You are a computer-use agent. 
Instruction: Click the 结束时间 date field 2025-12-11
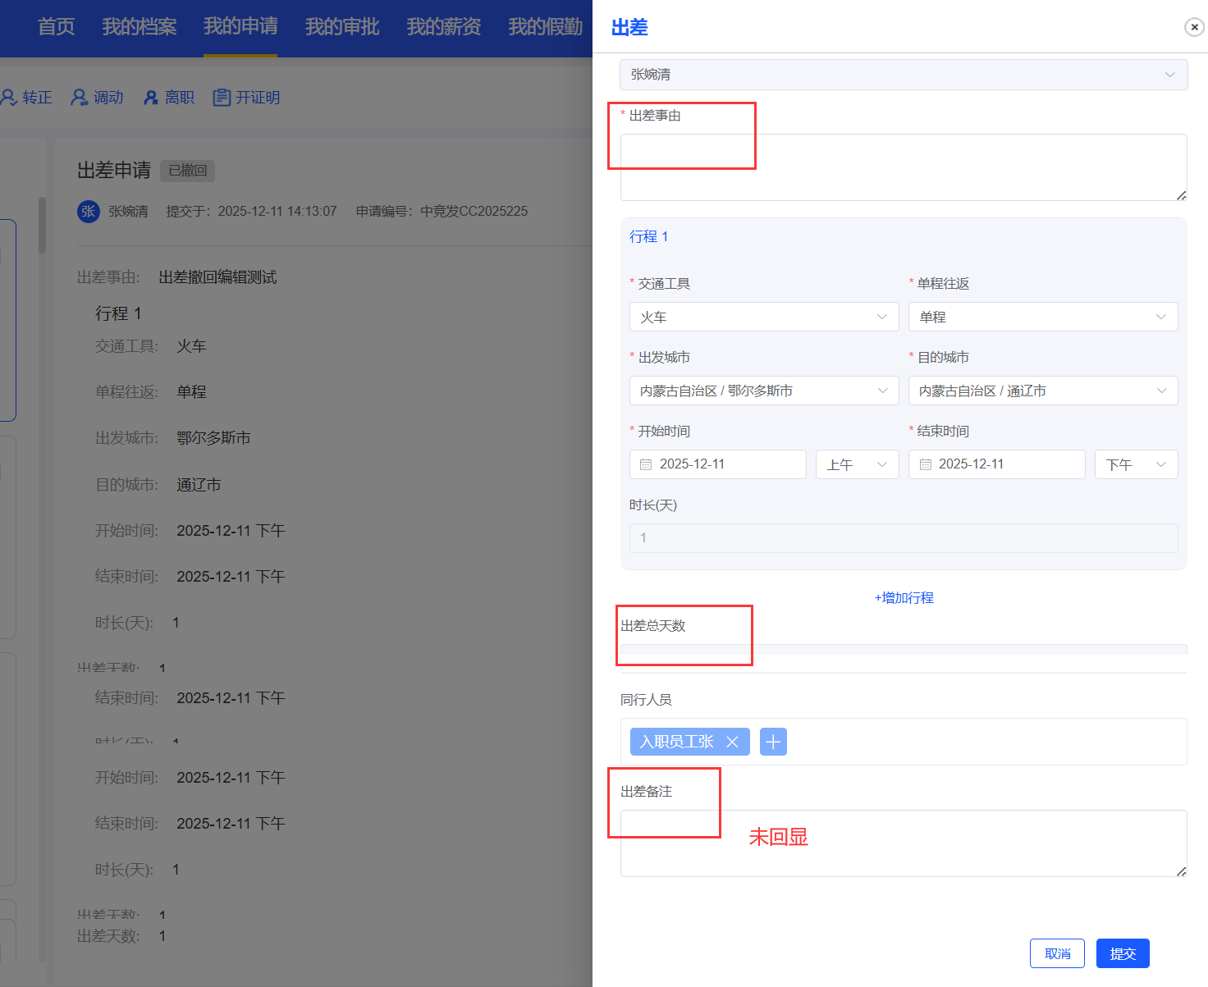click(997, 464)
